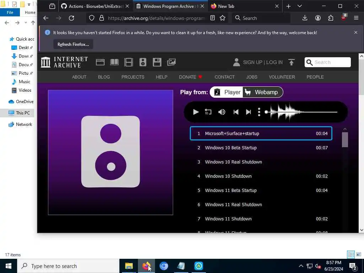Open the Images icon
364x273 pixels.
171,62
